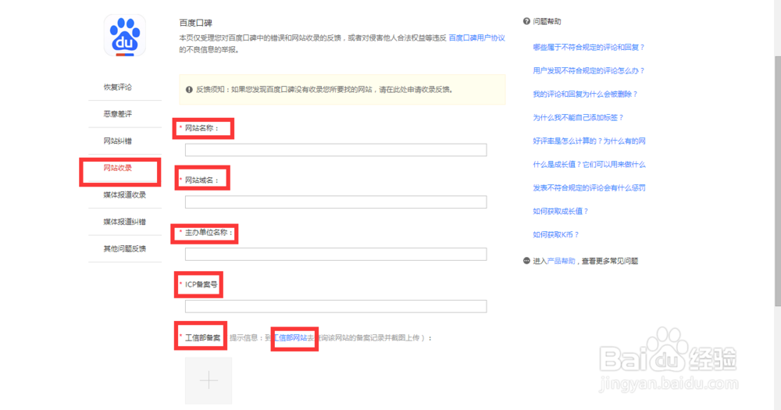The width and height of the screenshot is (781, 410).
Task: Open the 工信部网站 link
Action: 291,338
